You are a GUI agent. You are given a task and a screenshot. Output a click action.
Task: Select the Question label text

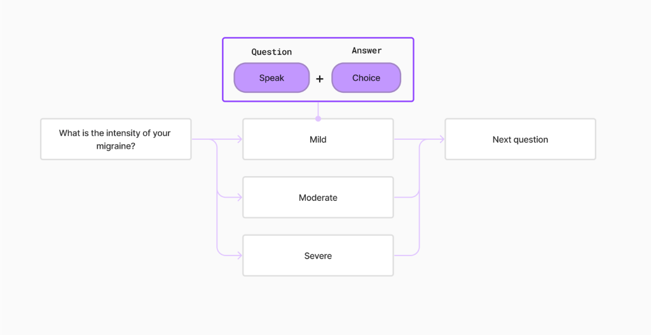(x=271, y=52)
